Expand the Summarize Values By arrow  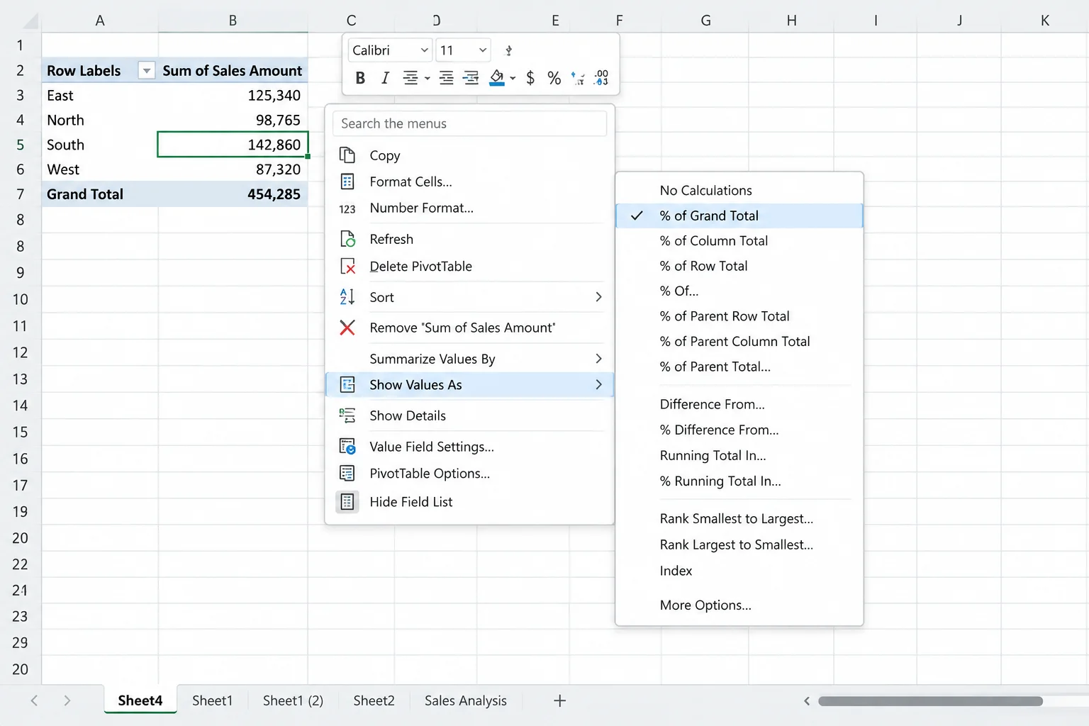tap(598, 359)
